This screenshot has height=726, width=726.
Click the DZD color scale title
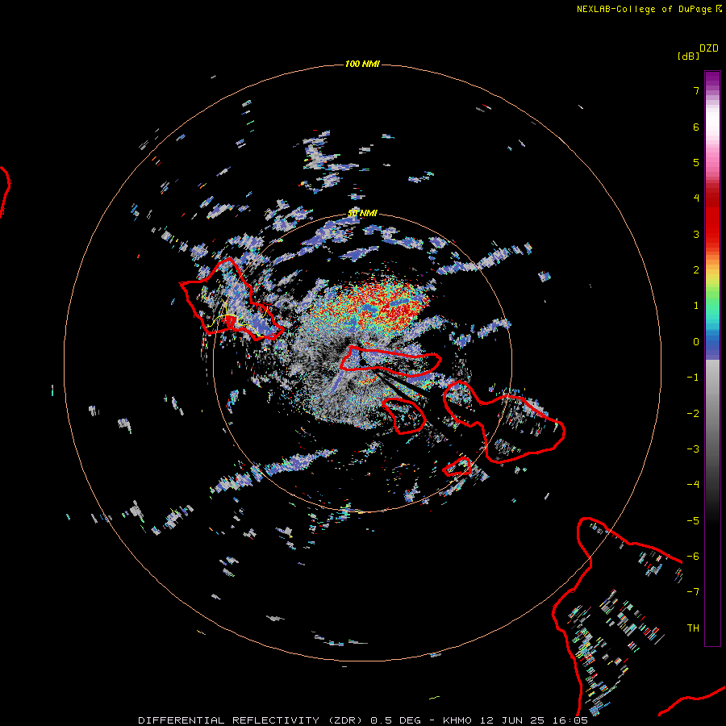(x=709, y=48)
